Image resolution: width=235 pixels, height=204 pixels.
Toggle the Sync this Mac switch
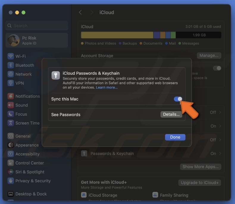pyautogui.click(x=178, y=99)
